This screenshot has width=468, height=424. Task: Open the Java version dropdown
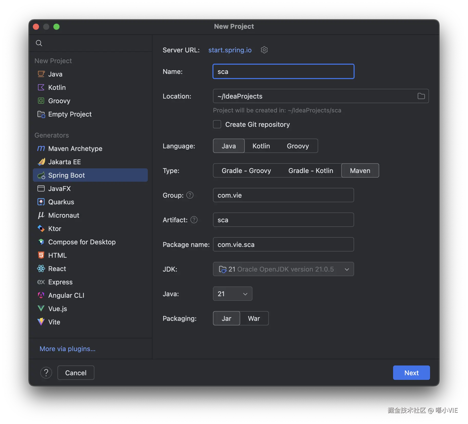click(x=232, y=294)
